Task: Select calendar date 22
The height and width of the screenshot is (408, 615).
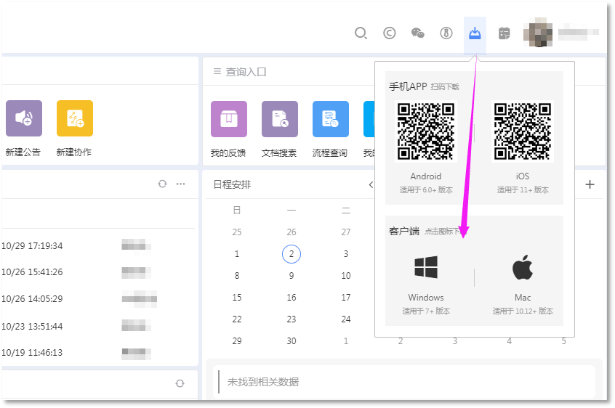Action: point(237,319)
